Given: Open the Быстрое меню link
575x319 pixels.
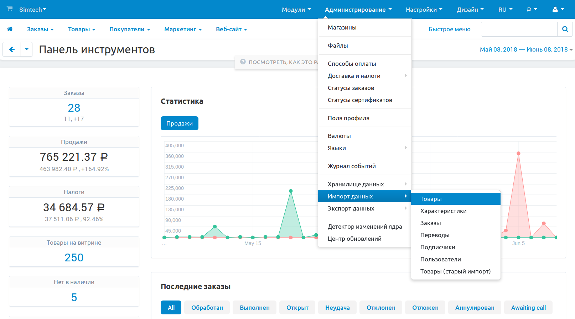Looking at the screenshot, I should pyautogui.click(x=449, y=29).
